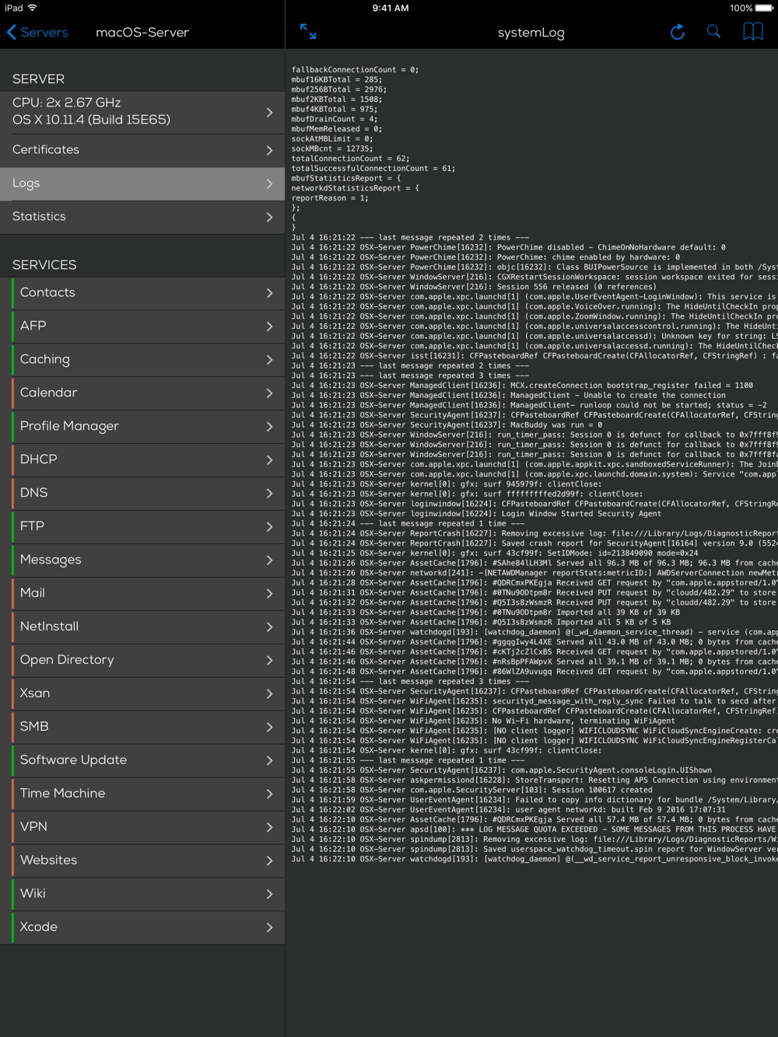Refresh the systemLog view
Viewport: 778px width, 1037px height.
(677, 32)
